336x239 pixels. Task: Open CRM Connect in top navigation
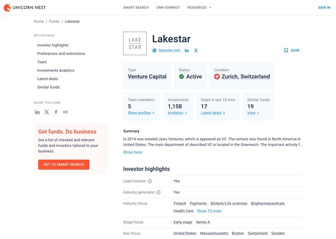coord(168,8)
